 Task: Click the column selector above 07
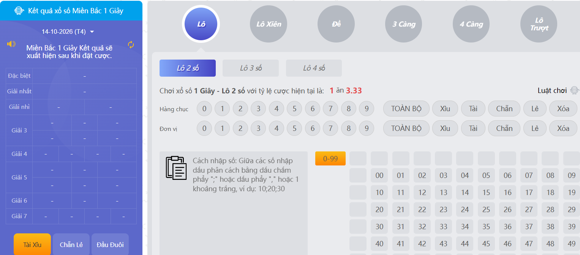(x=529, y=158)
